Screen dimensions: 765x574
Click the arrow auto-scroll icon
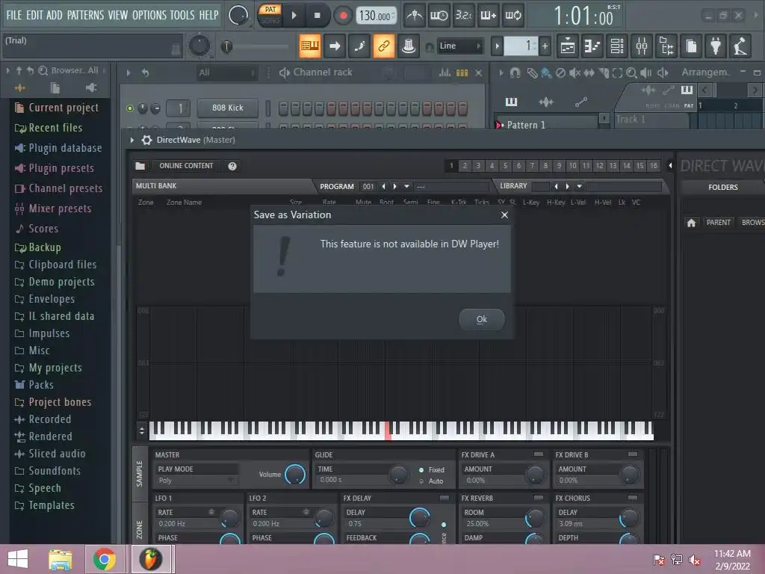coord(335,46)
